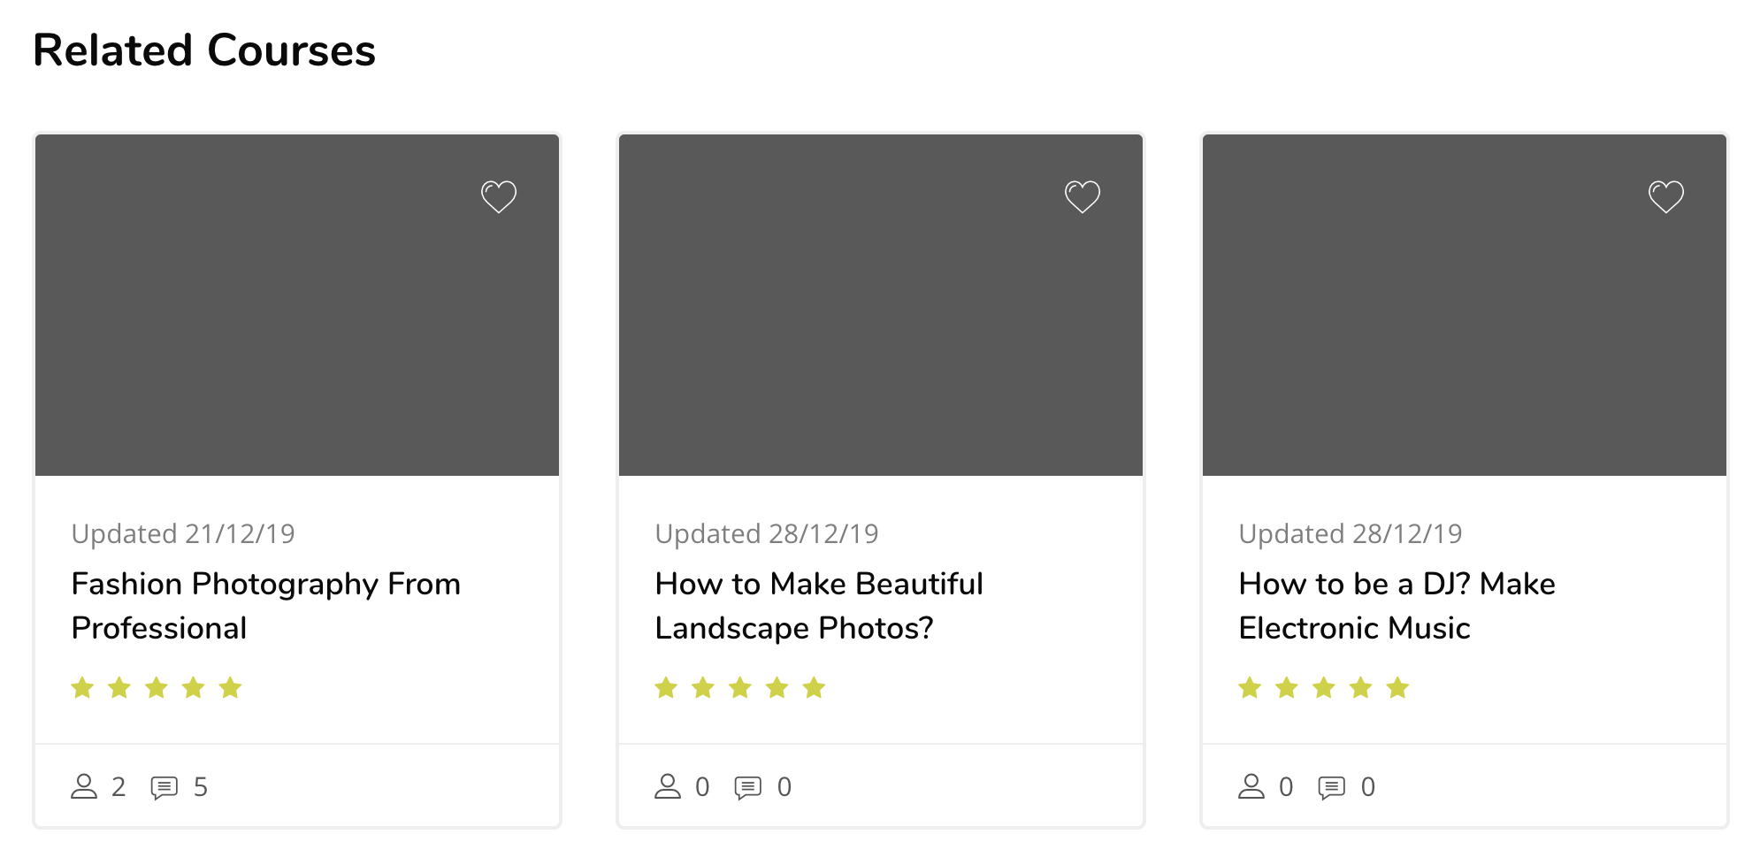Favorite the Fashion Photography course with heart icon

tap(499, 196)
